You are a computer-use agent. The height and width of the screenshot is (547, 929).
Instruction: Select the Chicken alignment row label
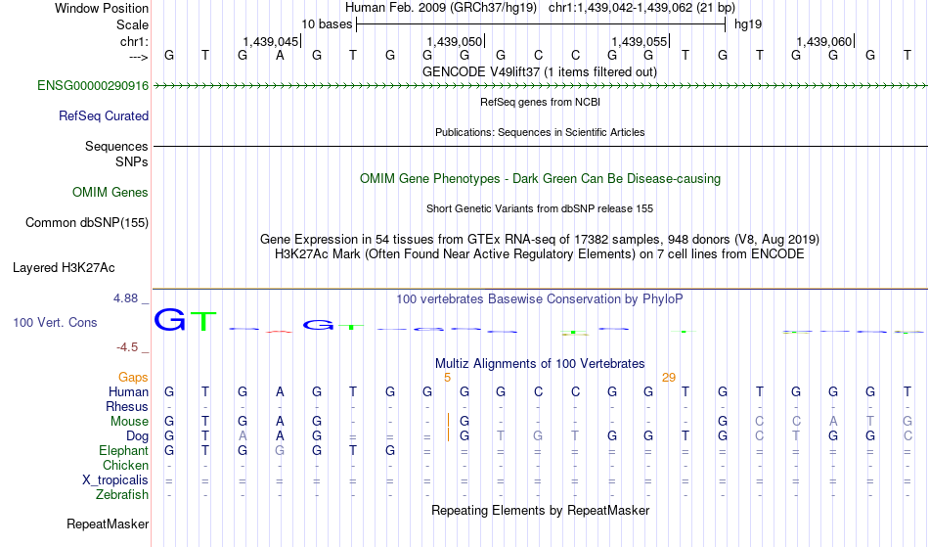[125, 465]
